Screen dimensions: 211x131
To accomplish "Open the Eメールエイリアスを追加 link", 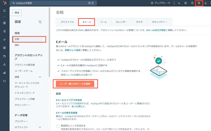I will point(69,100).
